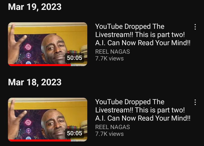Visit REEL NAGAS channel under Mar 19 video
This screenshot has height=146, width=204.
click(112, 52)
